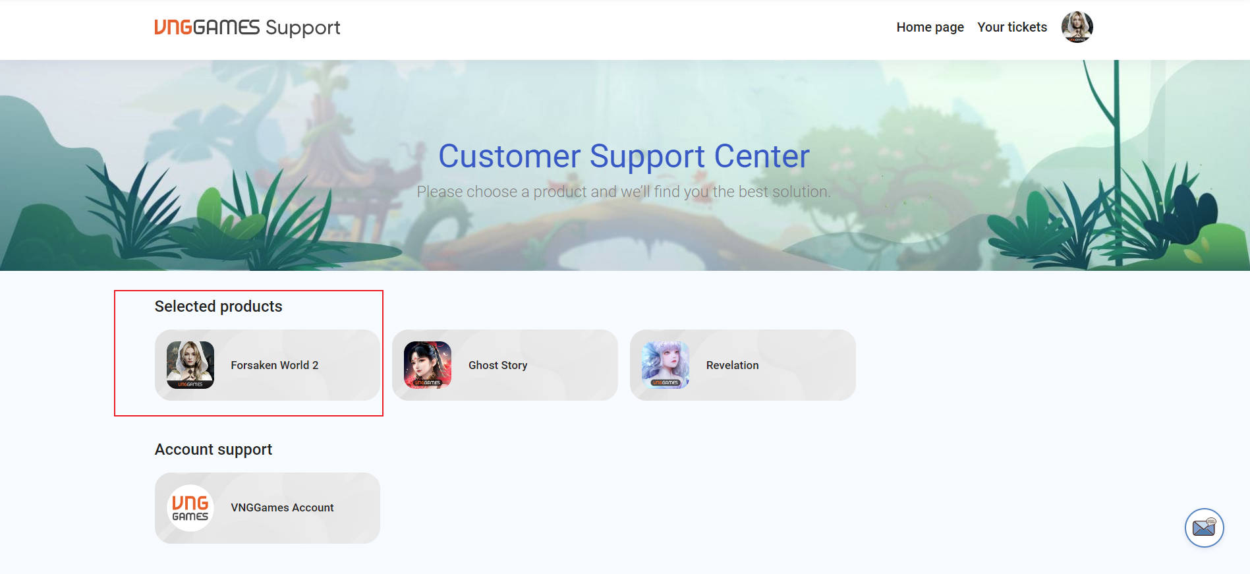Image resolution: width=1250 pixels, height=574 pixels.
Task: Click the Account support heading
Action: (x=213, y=449)
